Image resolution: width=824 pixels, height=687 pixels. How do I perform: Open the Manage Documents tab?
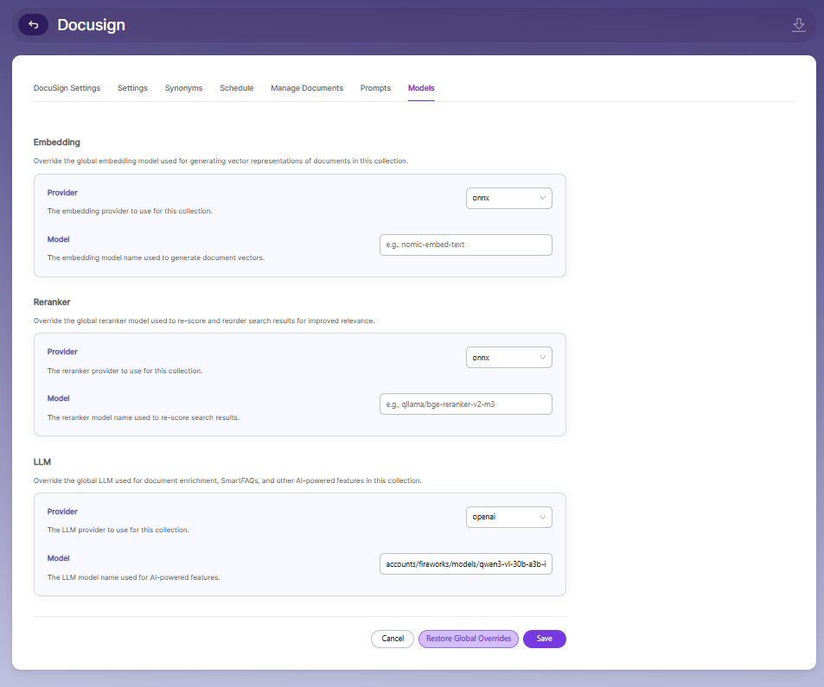pyautogui.click(x=307, y=88)
